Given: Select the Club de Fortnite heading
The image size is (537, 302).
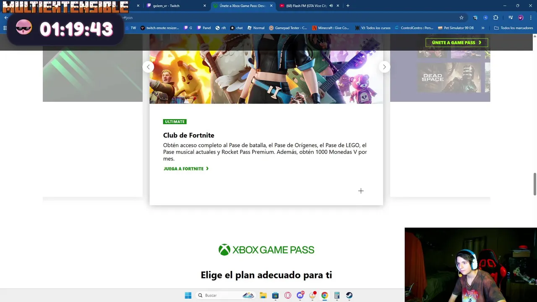Looking at the screenshot, I should [189, 135].
